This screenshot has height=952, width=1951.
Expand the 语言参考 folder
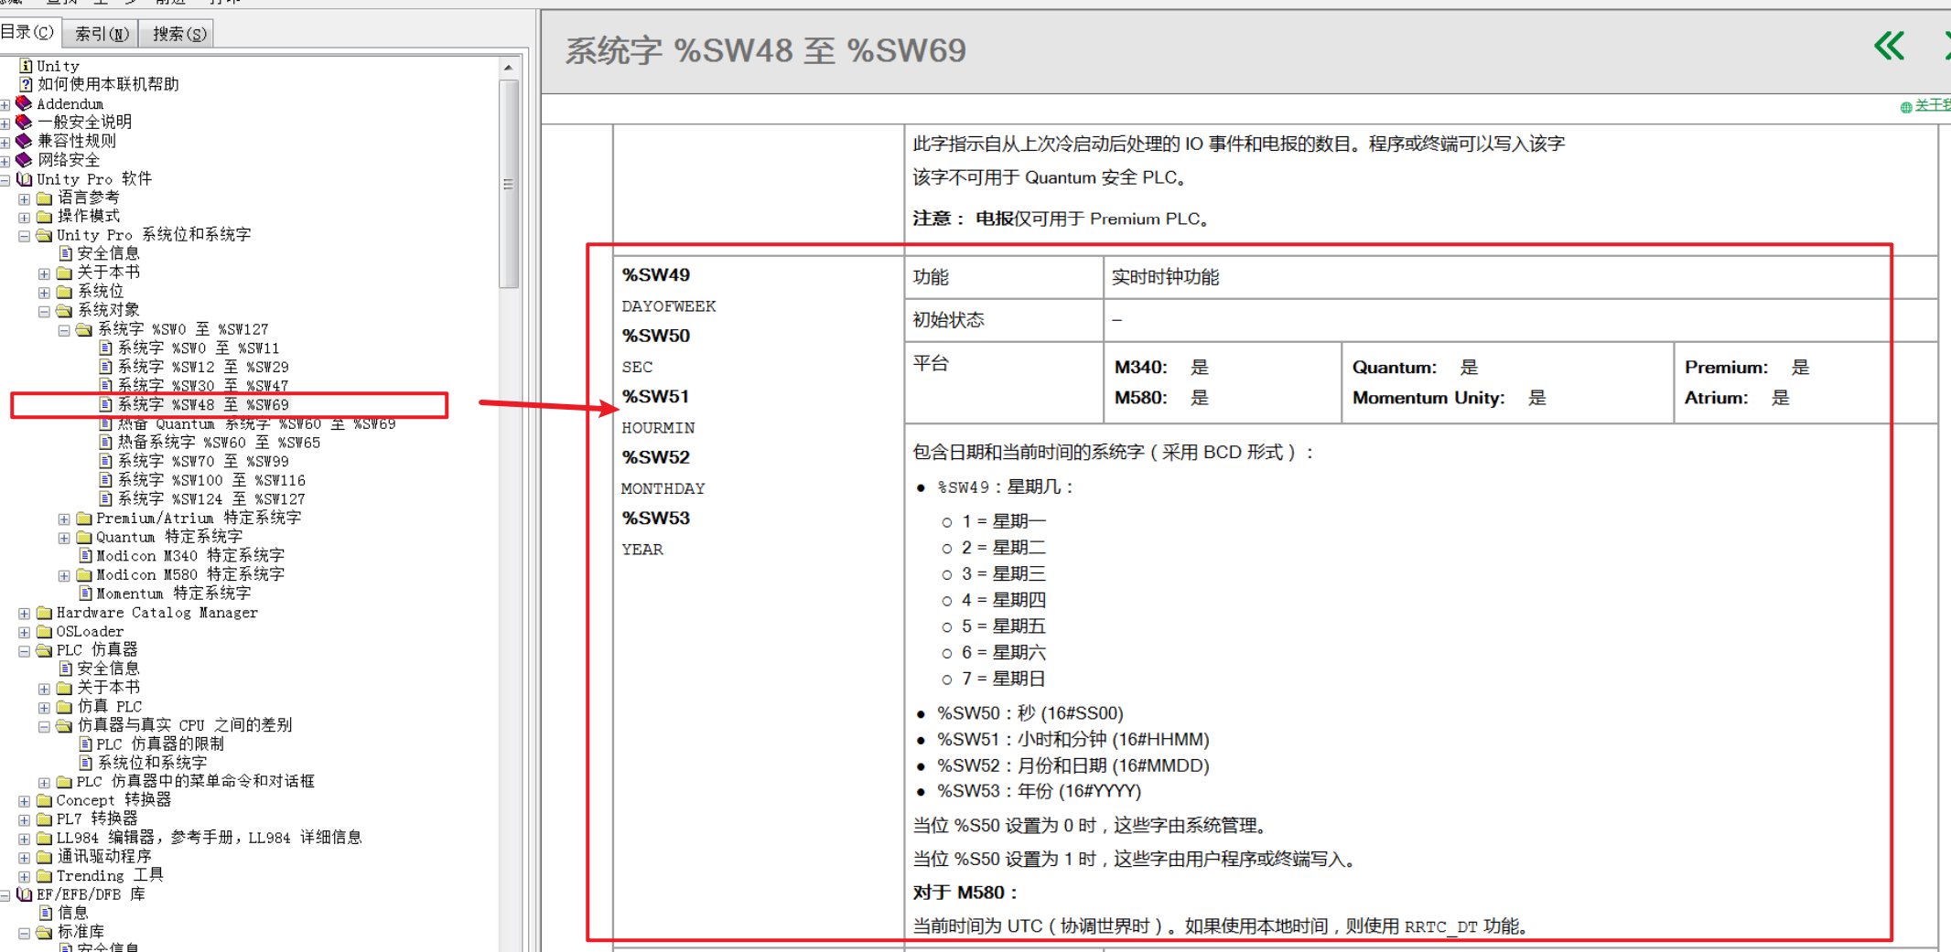point(25,198)
